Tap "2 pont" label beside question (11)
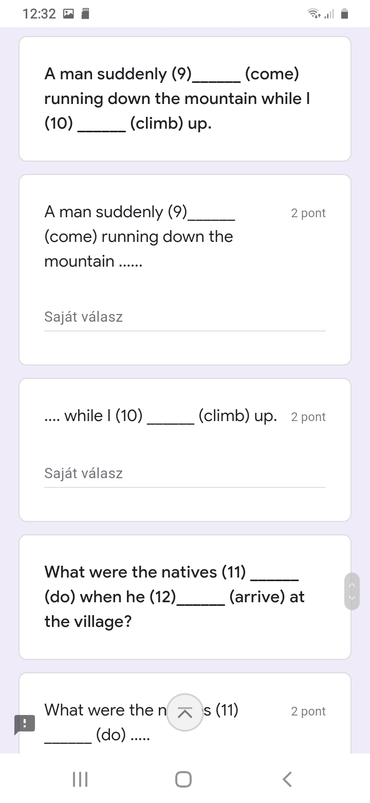 308,711
